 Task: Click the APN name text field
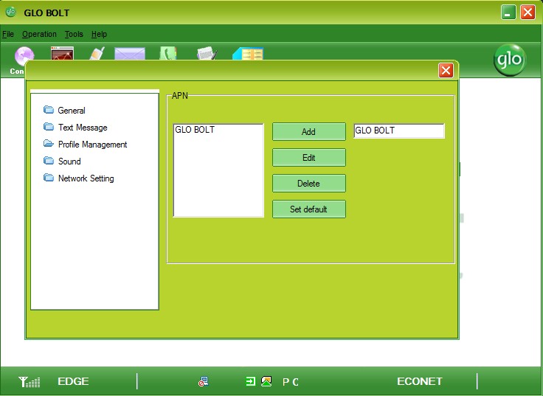coord(398,131)
